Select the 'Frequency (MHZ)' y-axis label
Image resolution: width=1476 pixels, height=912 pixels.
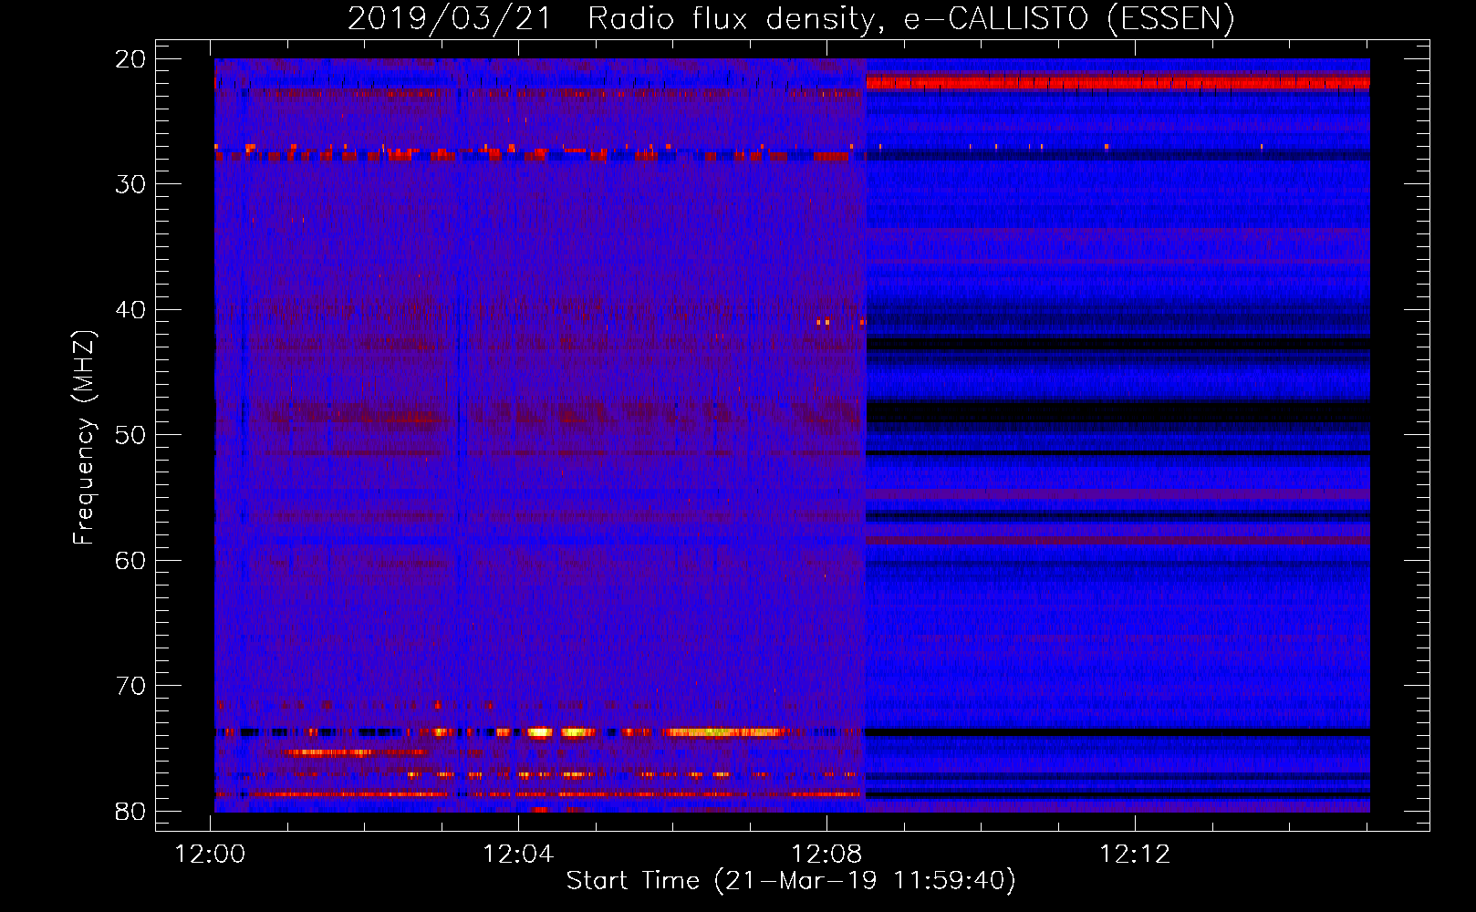(83, 438)
